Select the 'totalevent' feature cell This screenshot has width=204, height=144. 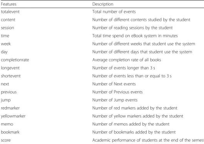(10, 11)
